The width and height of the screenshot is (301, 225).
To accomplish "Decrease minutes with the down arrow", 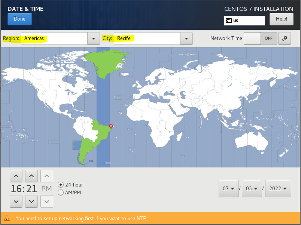I will click(x=31, y=201).
